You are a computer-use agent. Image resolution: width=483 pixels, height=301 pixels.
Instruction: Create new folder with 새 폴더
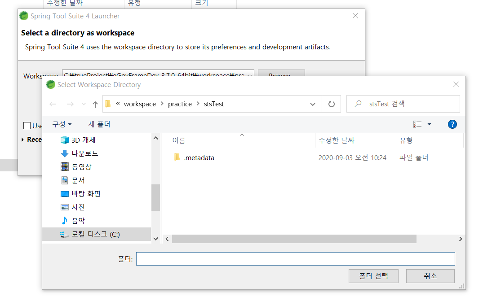click(x=99, y=124)
